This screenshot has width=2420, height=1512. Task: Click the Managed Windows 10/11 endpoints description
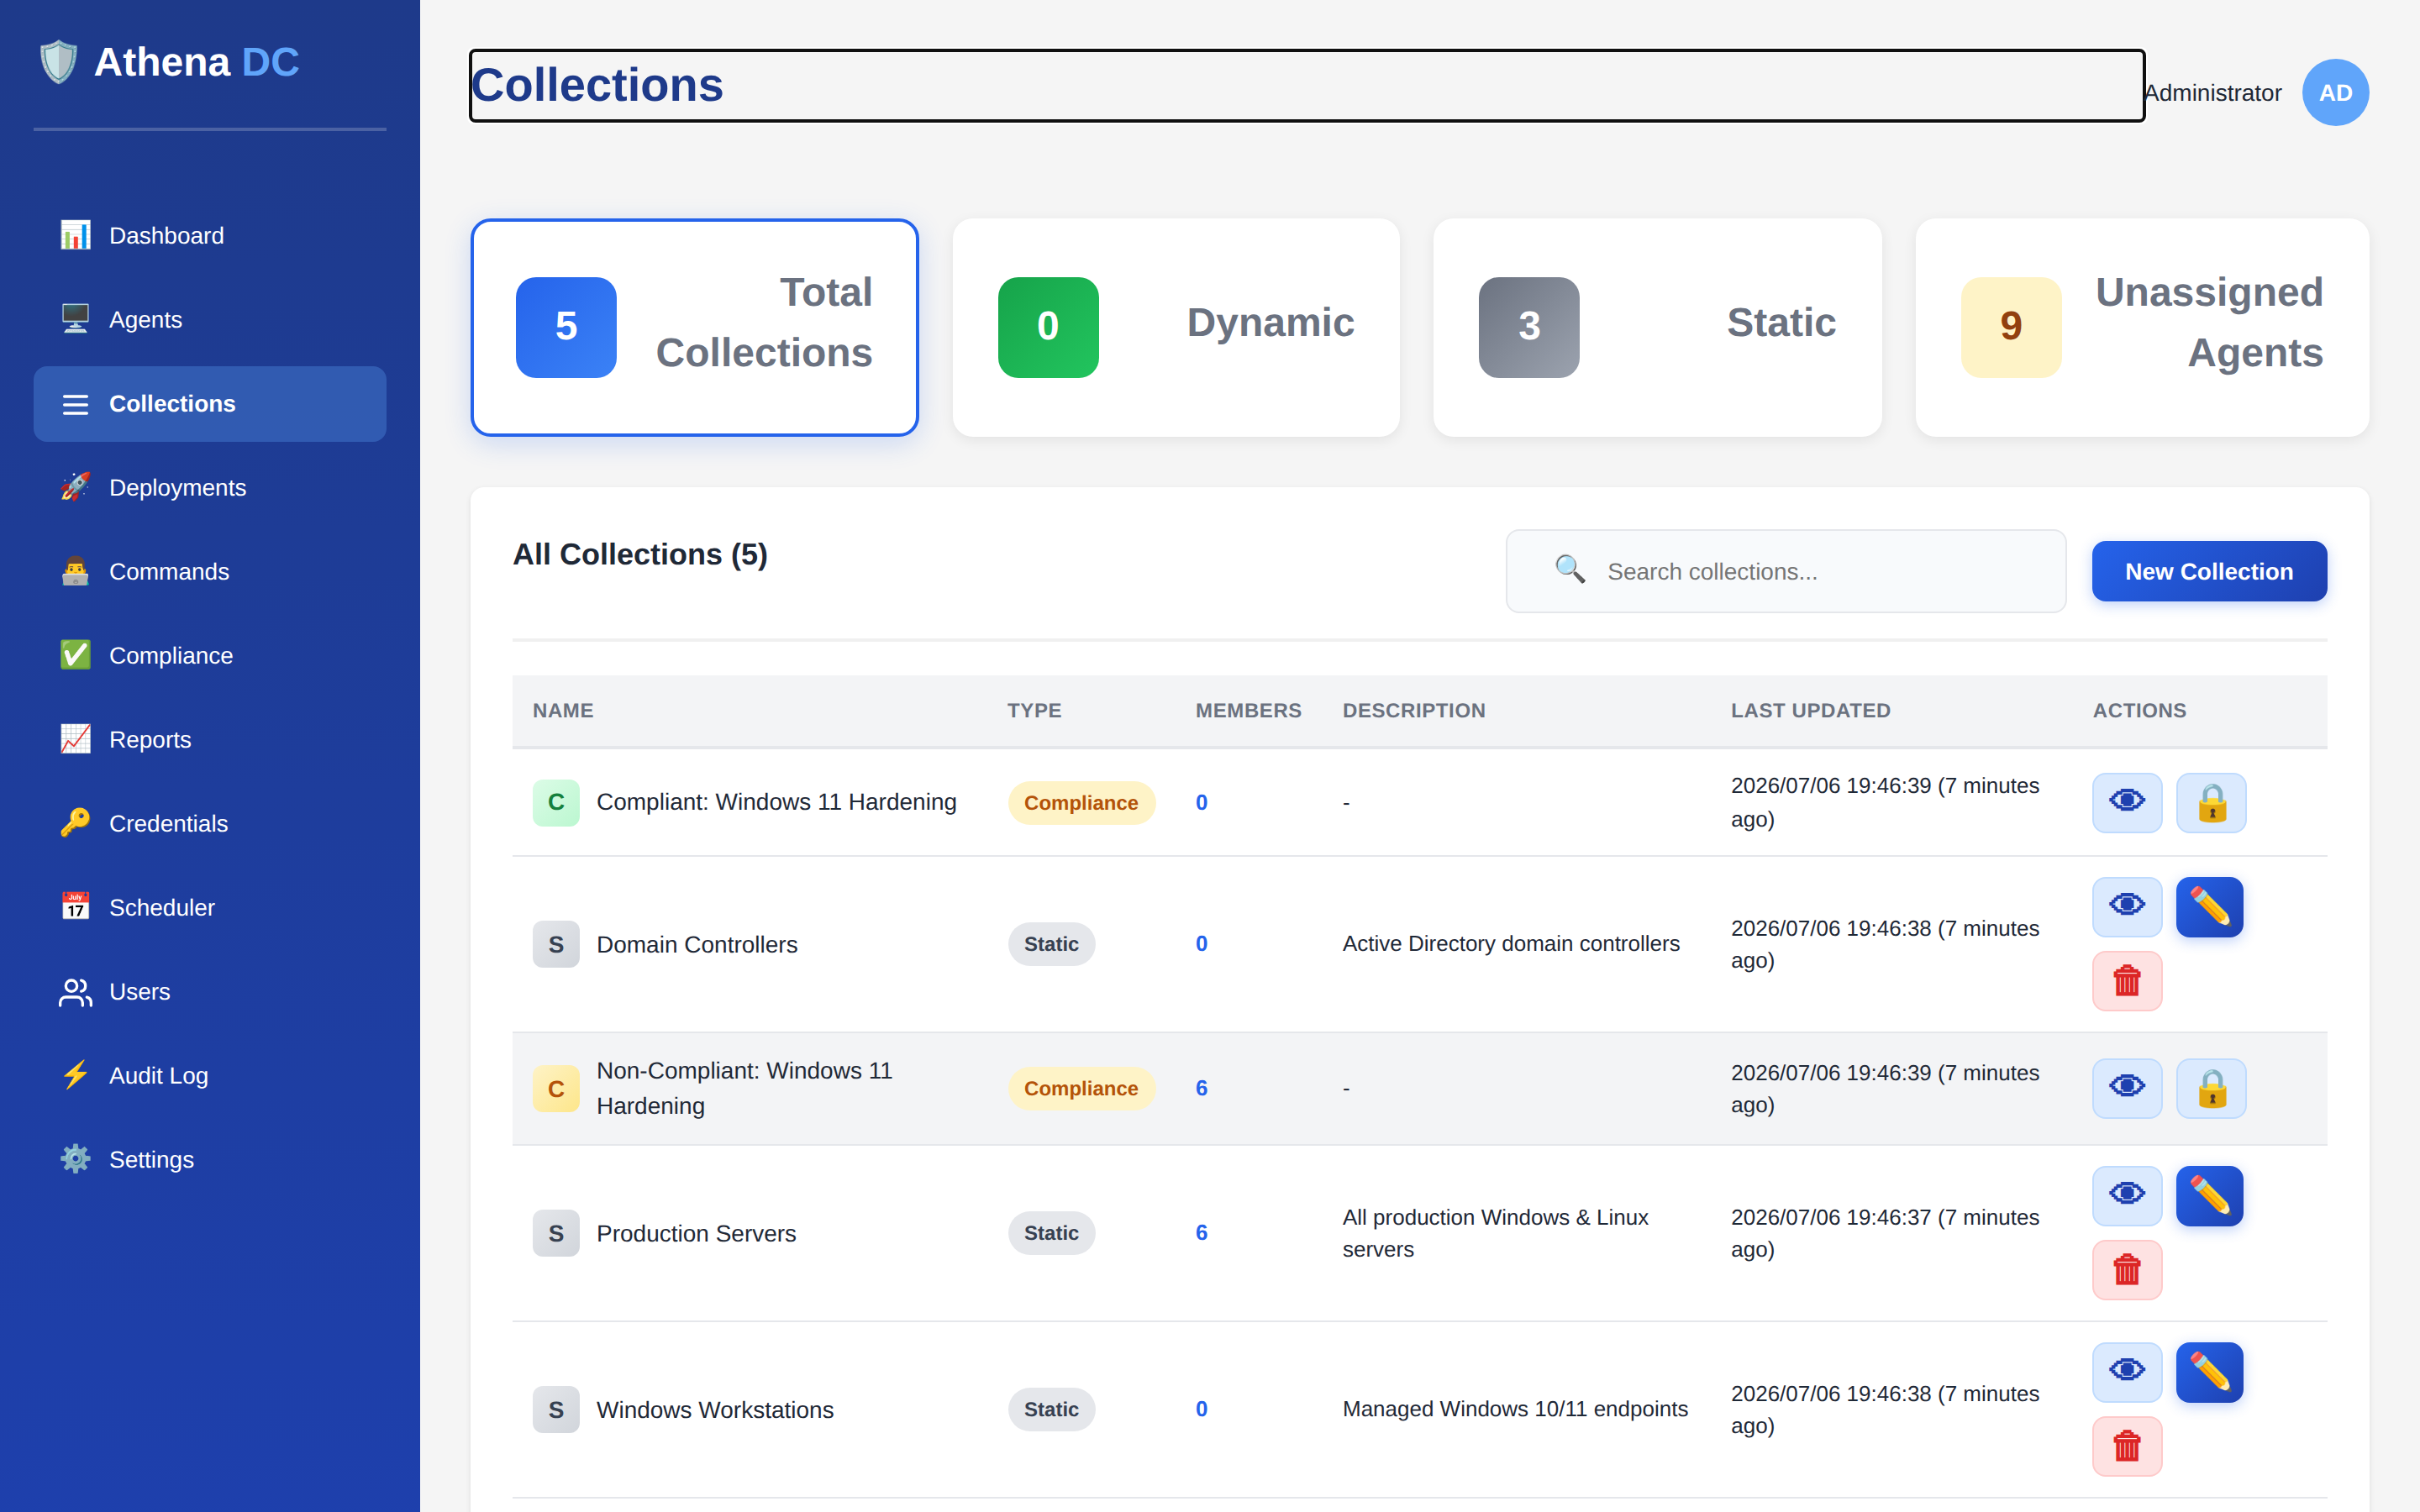(1514, 1408)
